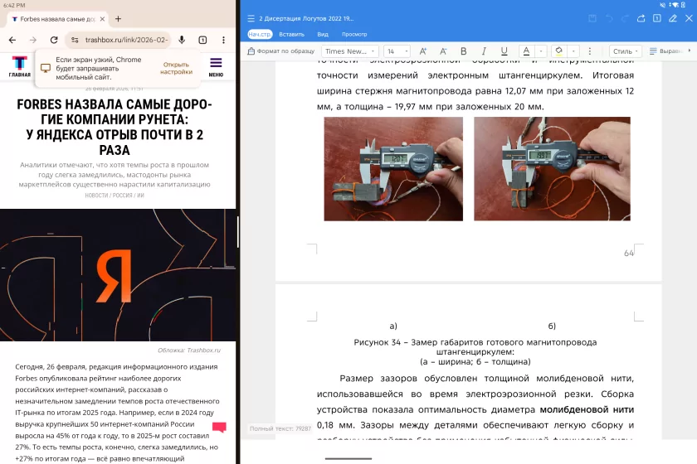Open the Trashbox МЕНЮ hamburger
This screenshot has height=464, width=697.
click(216, 67)
